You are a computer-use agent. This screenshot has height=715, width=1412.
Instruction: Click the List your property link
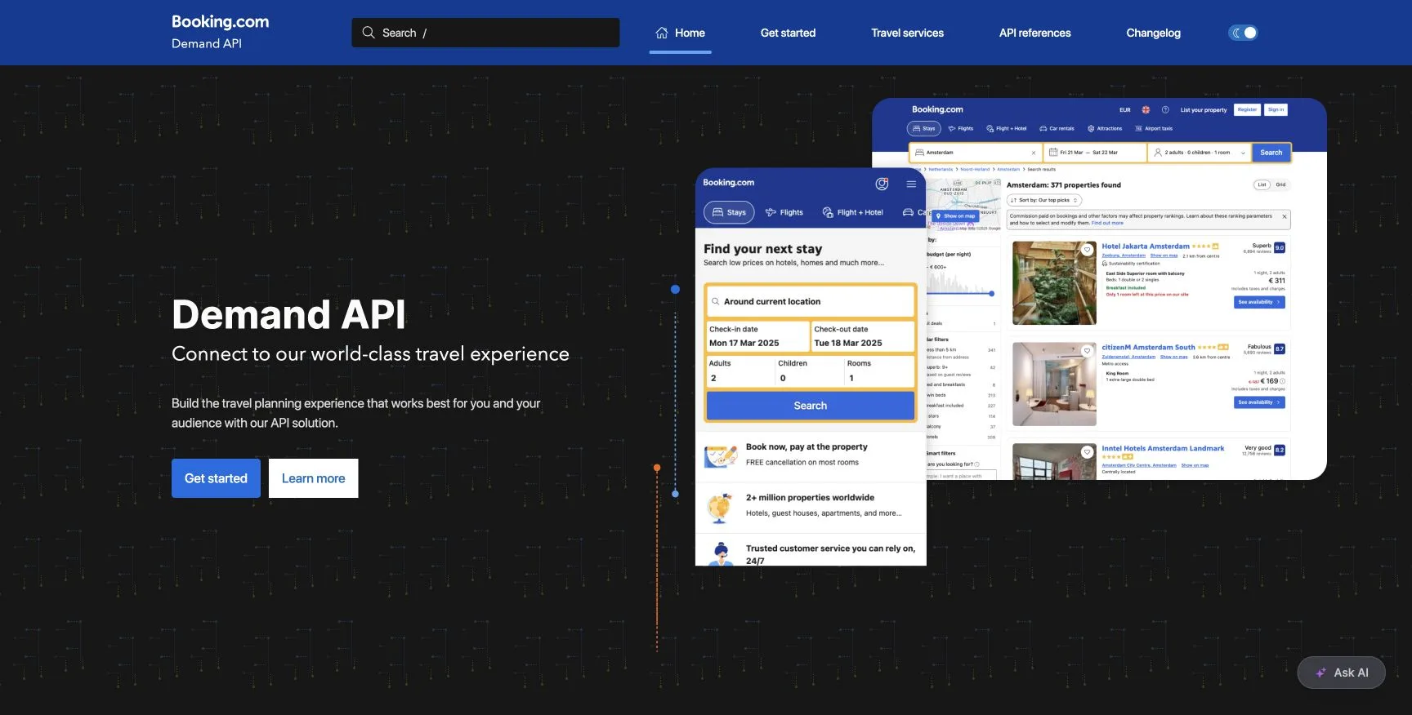coord(1204,109)
